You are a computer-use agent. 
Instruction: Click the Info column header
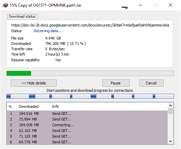108,106
